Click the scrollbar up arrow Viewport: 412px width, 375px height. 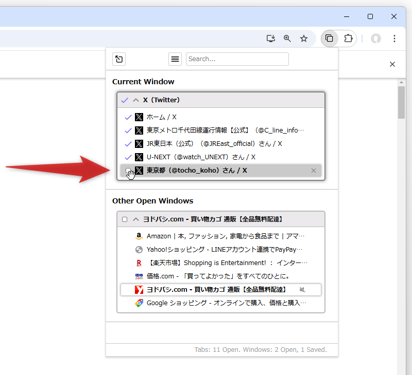pyautogui.click(x=401, y=82)
